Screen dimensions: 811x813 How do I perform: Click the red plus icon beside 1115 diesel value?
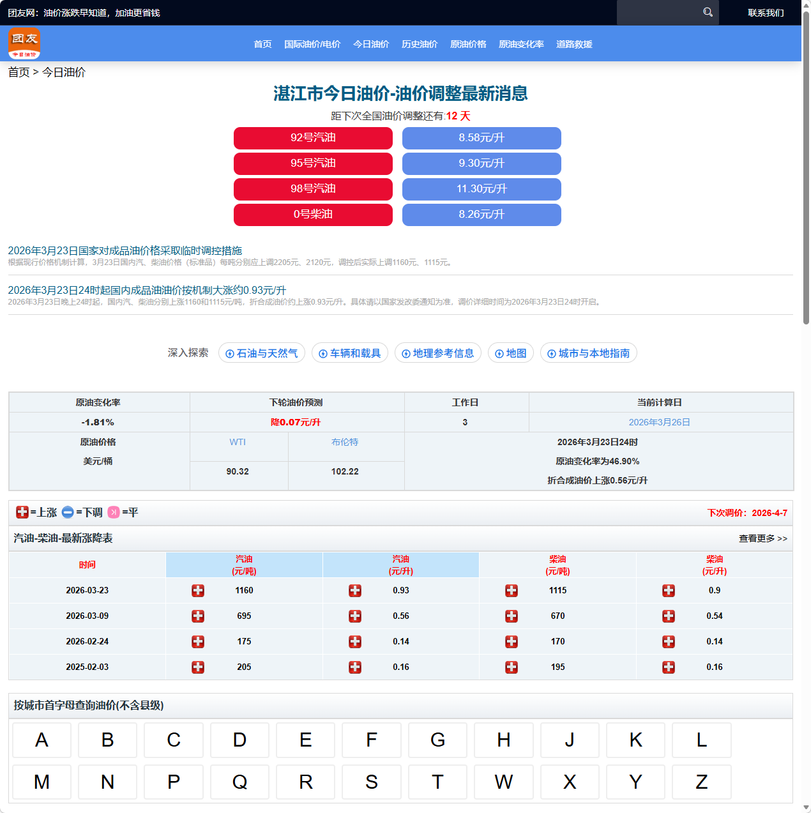[x=512, y=591]
